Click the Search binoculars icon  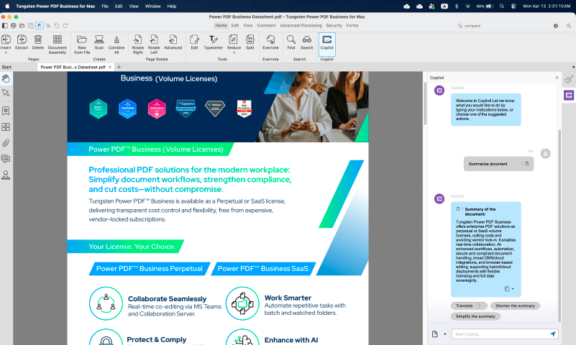coord(307,40)
